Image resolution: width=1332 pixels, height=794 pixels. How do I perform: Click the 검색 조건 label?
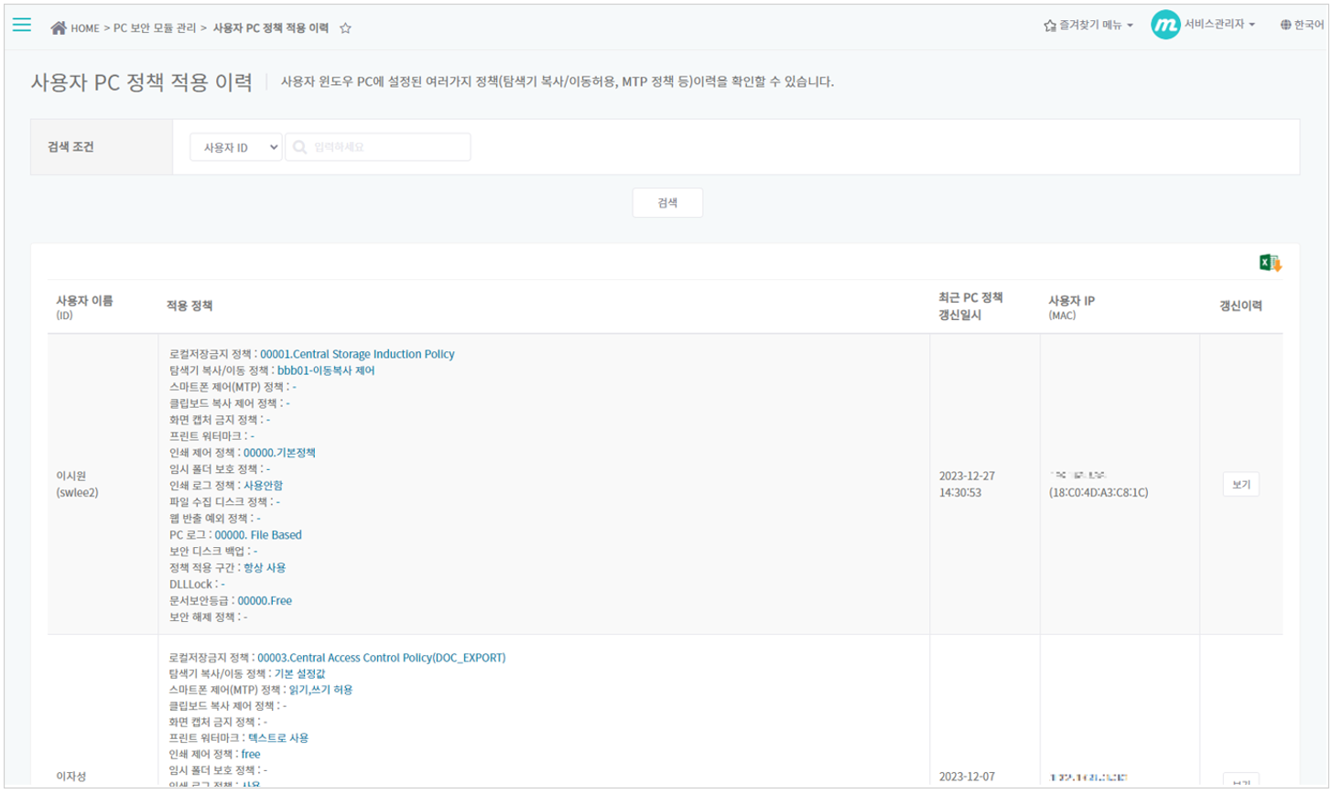tap(70, 146)
